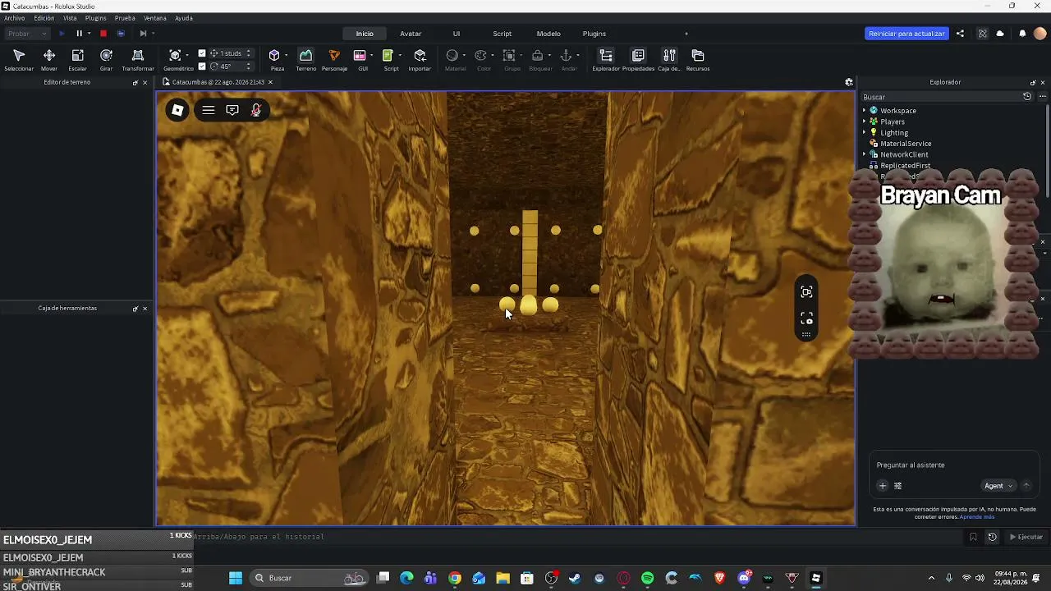This screenshot has width=1051, height=591.
Task: Click the blue play button
Action: click(x=62, y=34)
